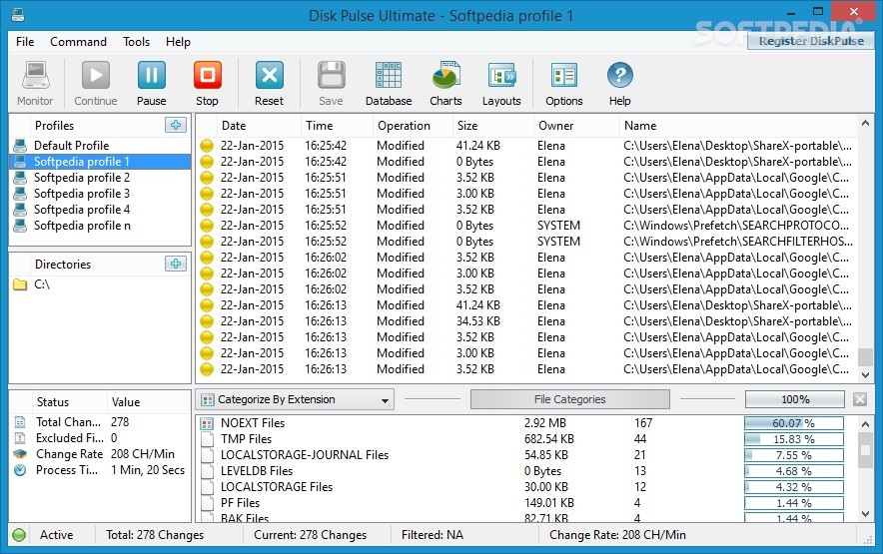883x554 pixels.
Task: Click the app icon in title bar
Action: [18, 15]
